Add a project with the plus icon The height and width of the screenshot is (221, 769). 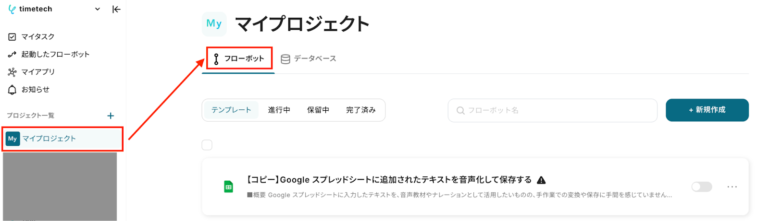111,116
